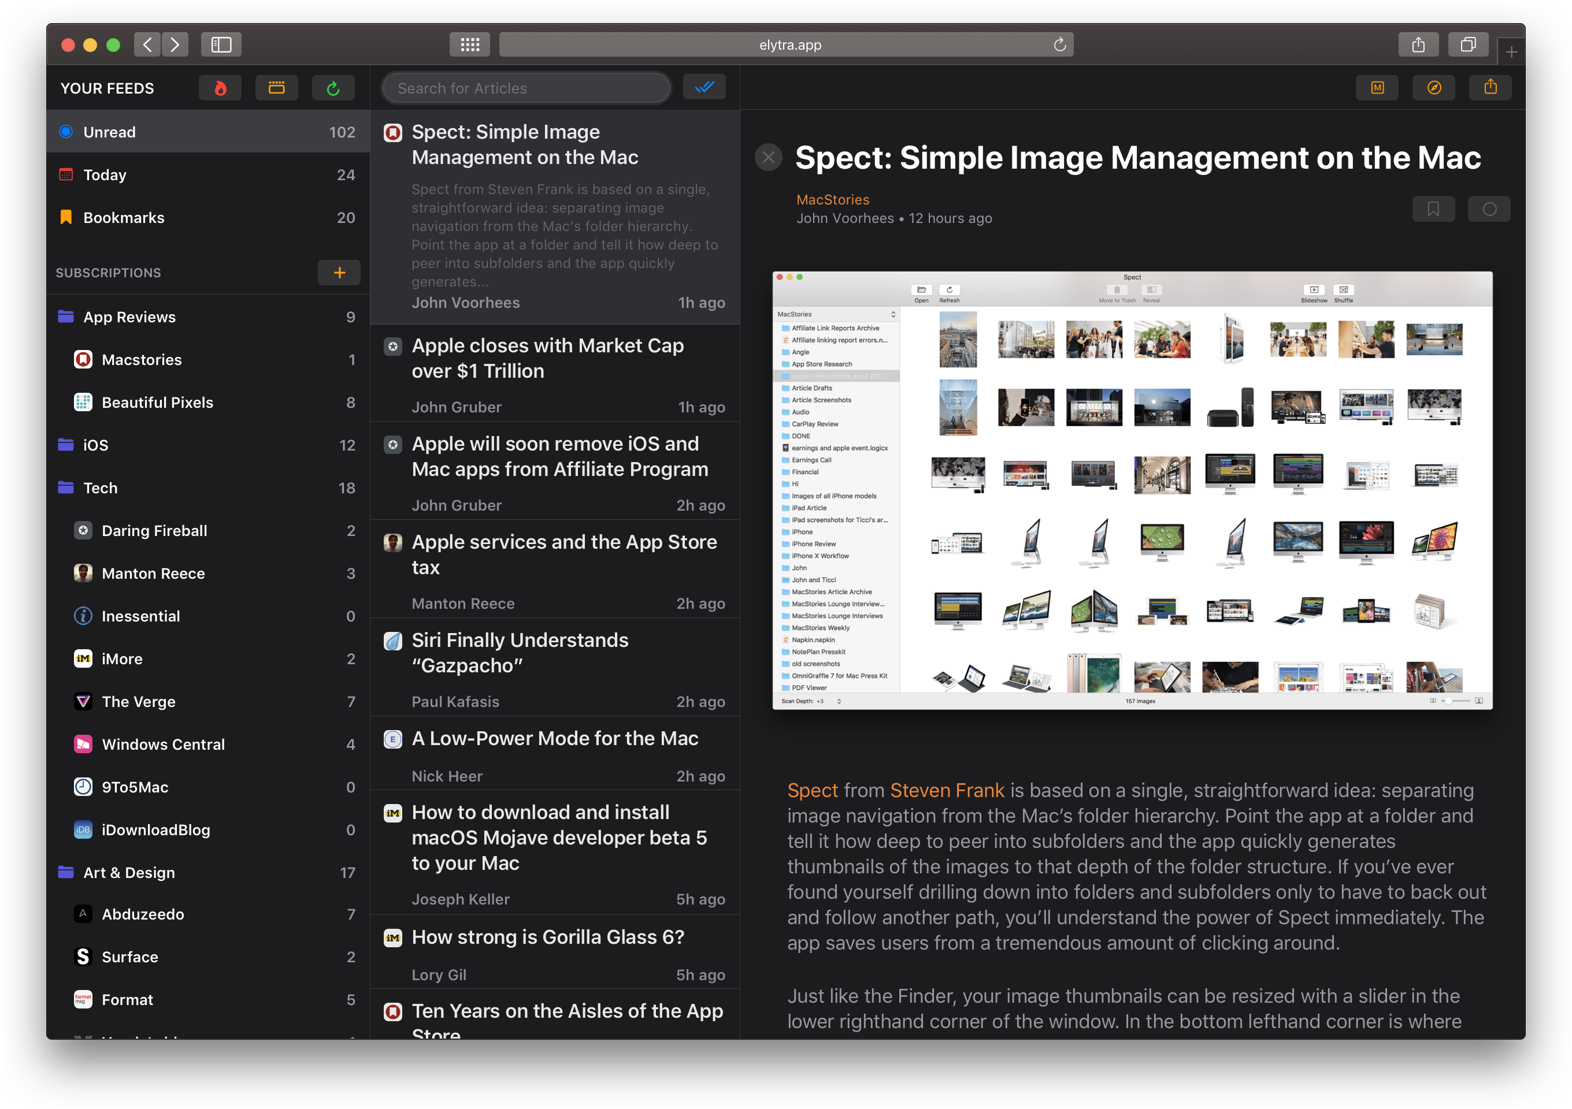Image resolution: width=1572 pixels, height=1109 pixels.
Task: Click the Spect app screenshot image
Action: click(x=1132, y=490)
